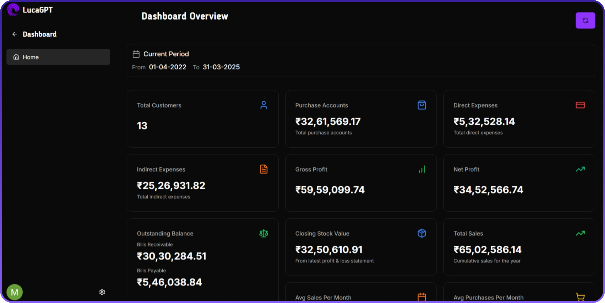Click the To date 31-03-2025
This screenshot has height=303, width=605.
pos(221,67)
